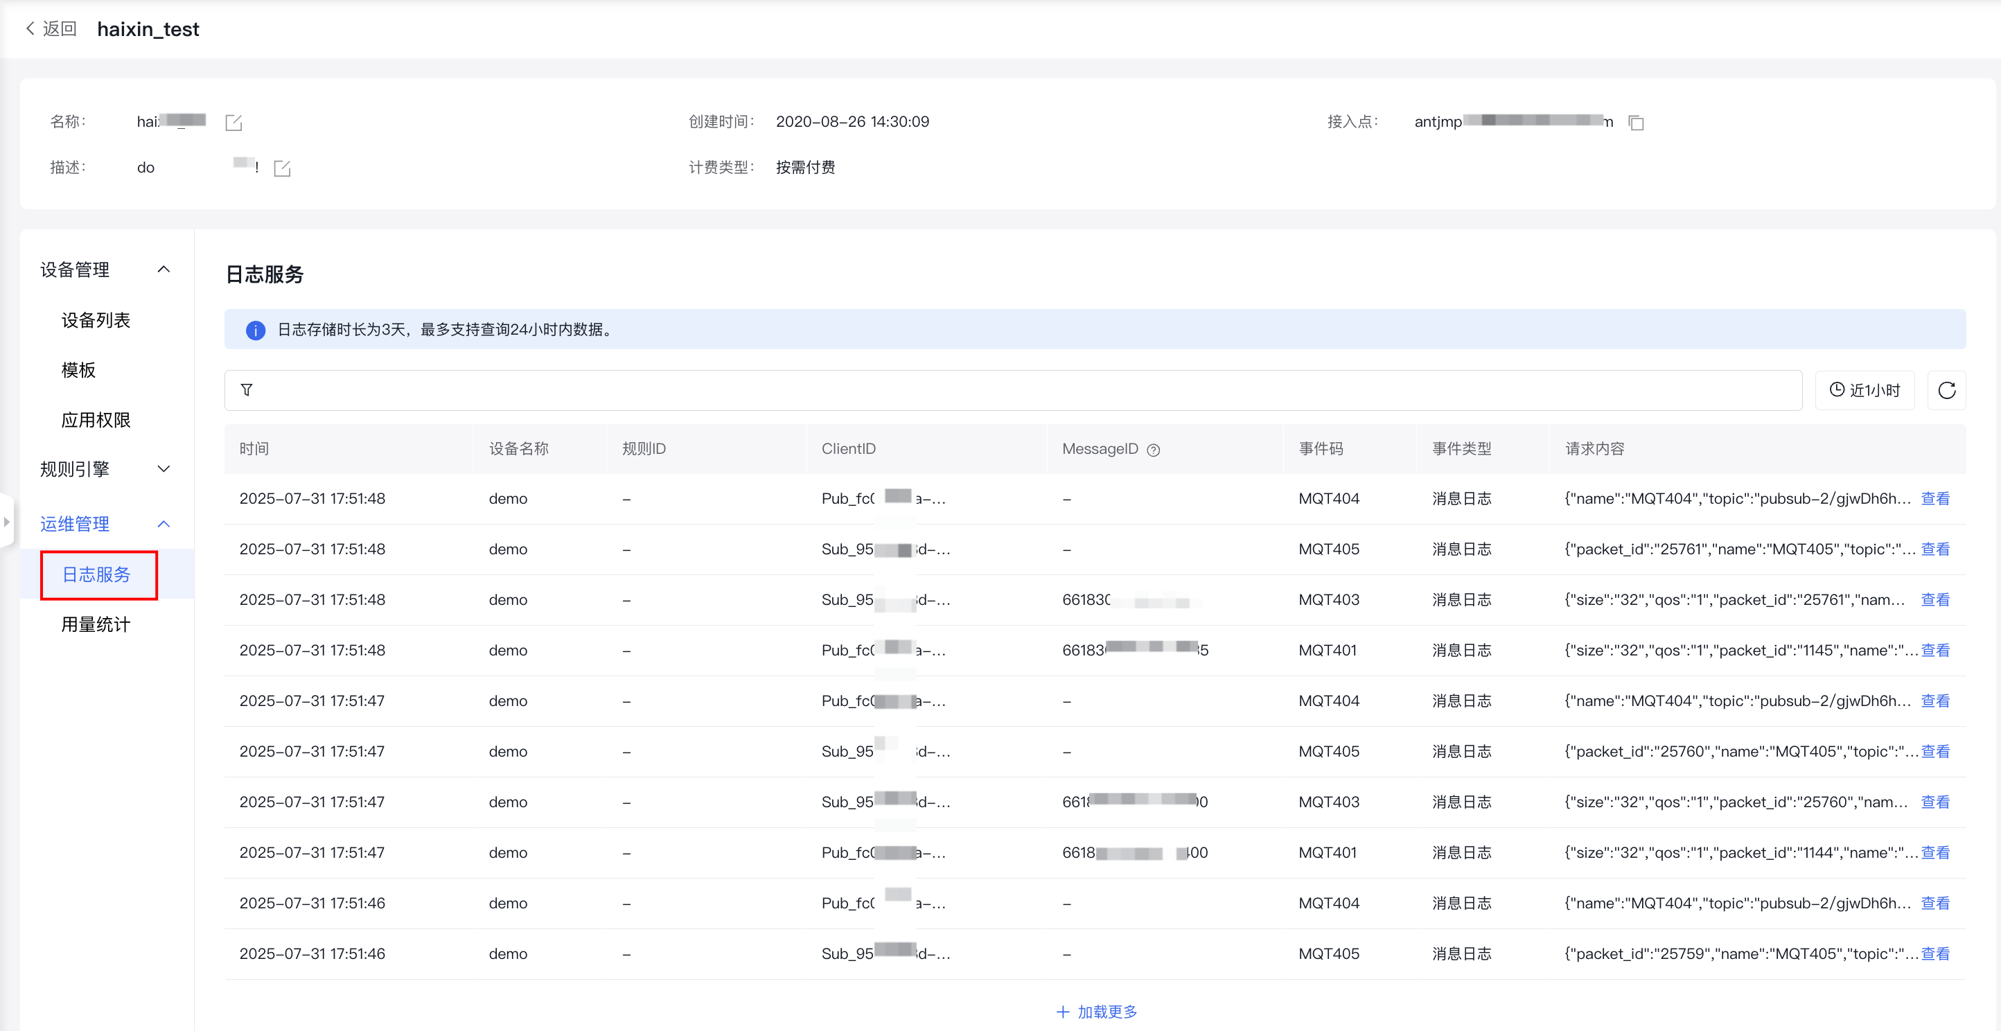Expand the left side panel handle
This screenshot has height=1031, width=2001.
(6, 521)
